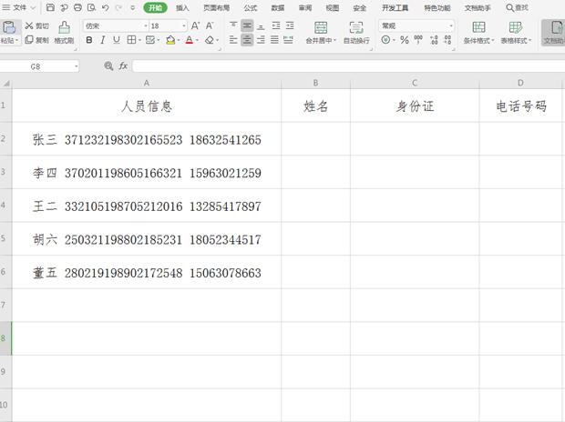
Task: Align text left
Action: coord(233,40)
